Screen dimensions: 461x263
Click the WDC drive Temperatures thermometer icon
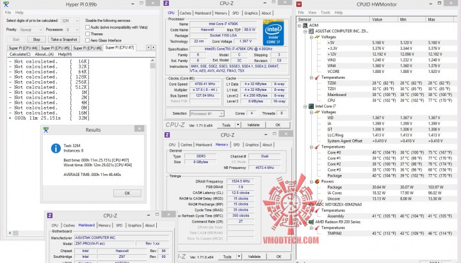317,211
